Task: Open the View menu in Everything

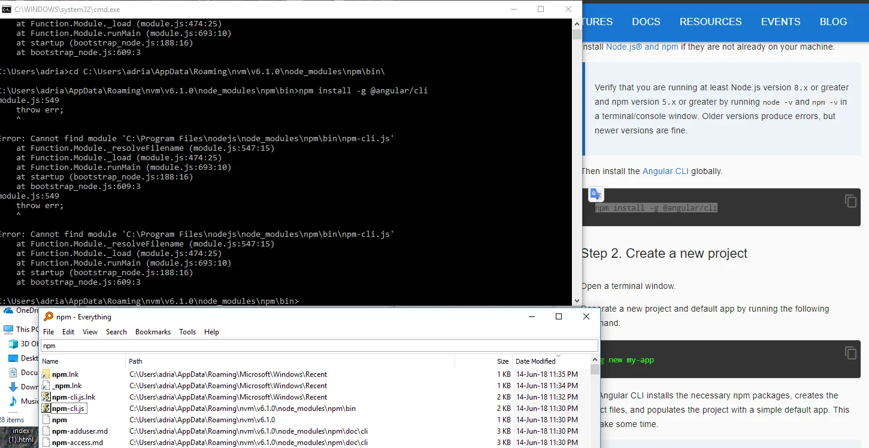Action: [90, 332]
